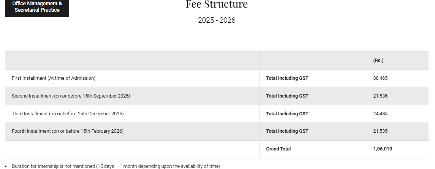Click the 2025 - 2026 academic year subtitle

pos(217,20)
